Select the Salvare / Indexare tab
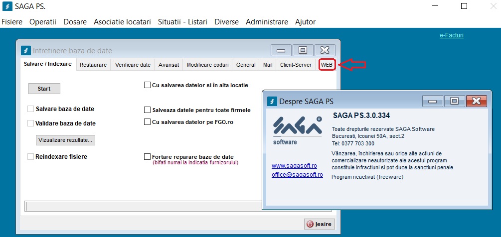 click(x=48, y=64)
